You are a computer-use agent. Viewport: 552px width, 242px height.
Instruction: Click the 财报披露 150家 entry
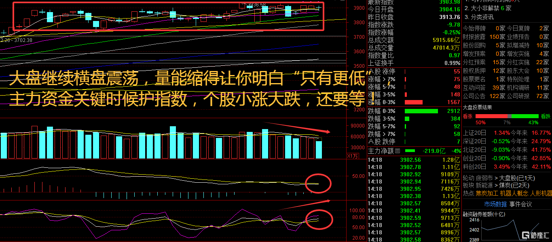point(481,37)
